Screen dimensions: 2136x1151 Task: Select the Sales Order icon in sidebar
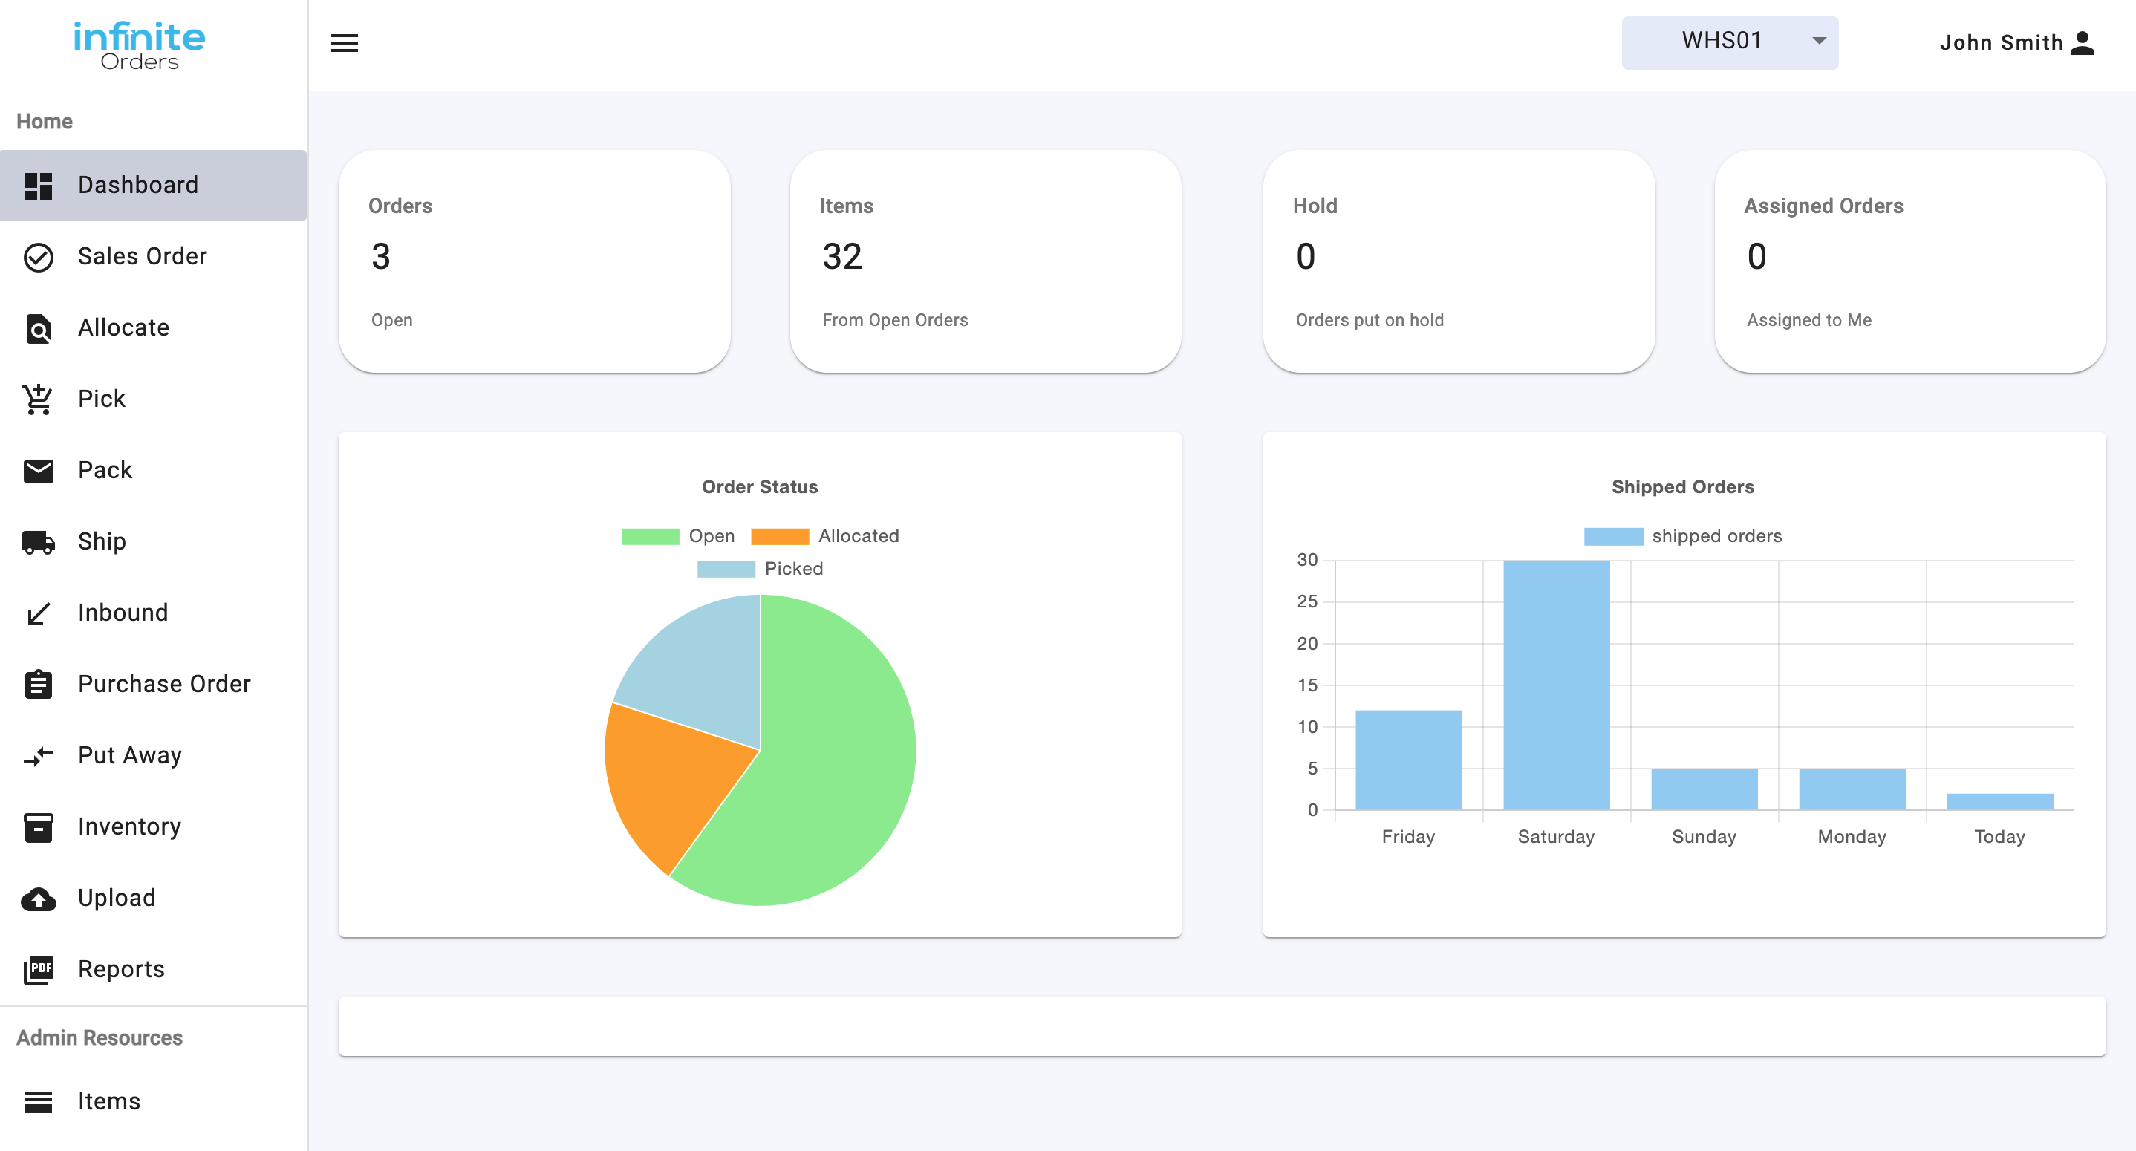(x=37, y=256)
